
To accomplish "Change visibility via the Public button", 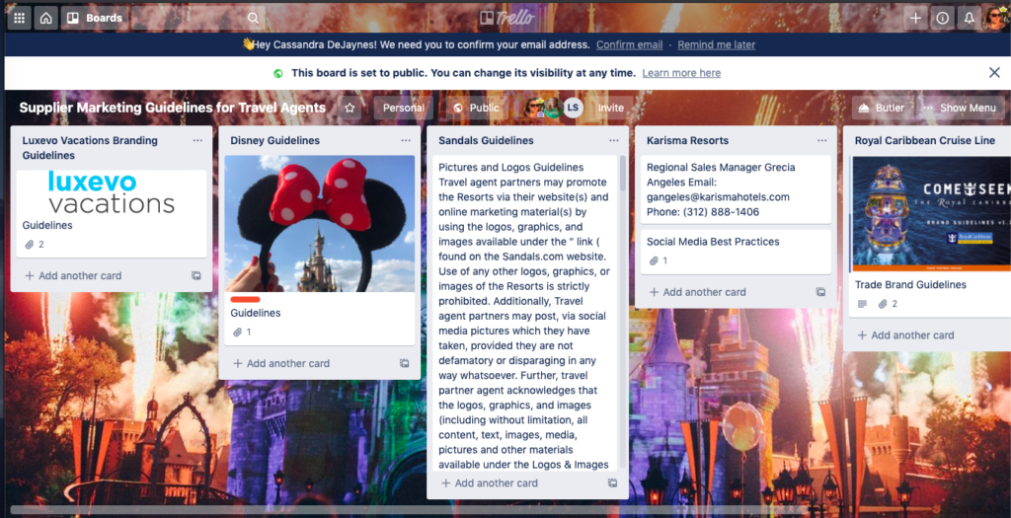I will (476, 108).
